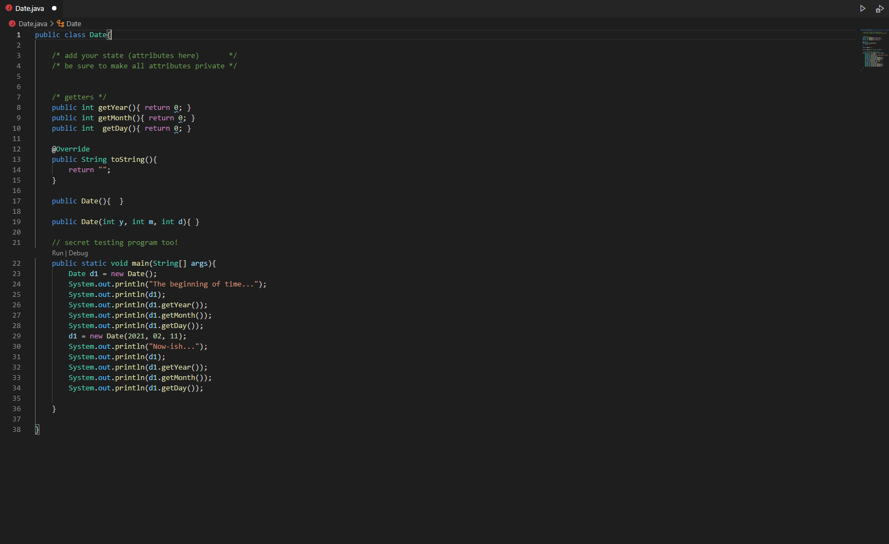Click the comment "be sure to make all attributes private"
The width and height of the screenshot is (889, 544).
point(145,66)
